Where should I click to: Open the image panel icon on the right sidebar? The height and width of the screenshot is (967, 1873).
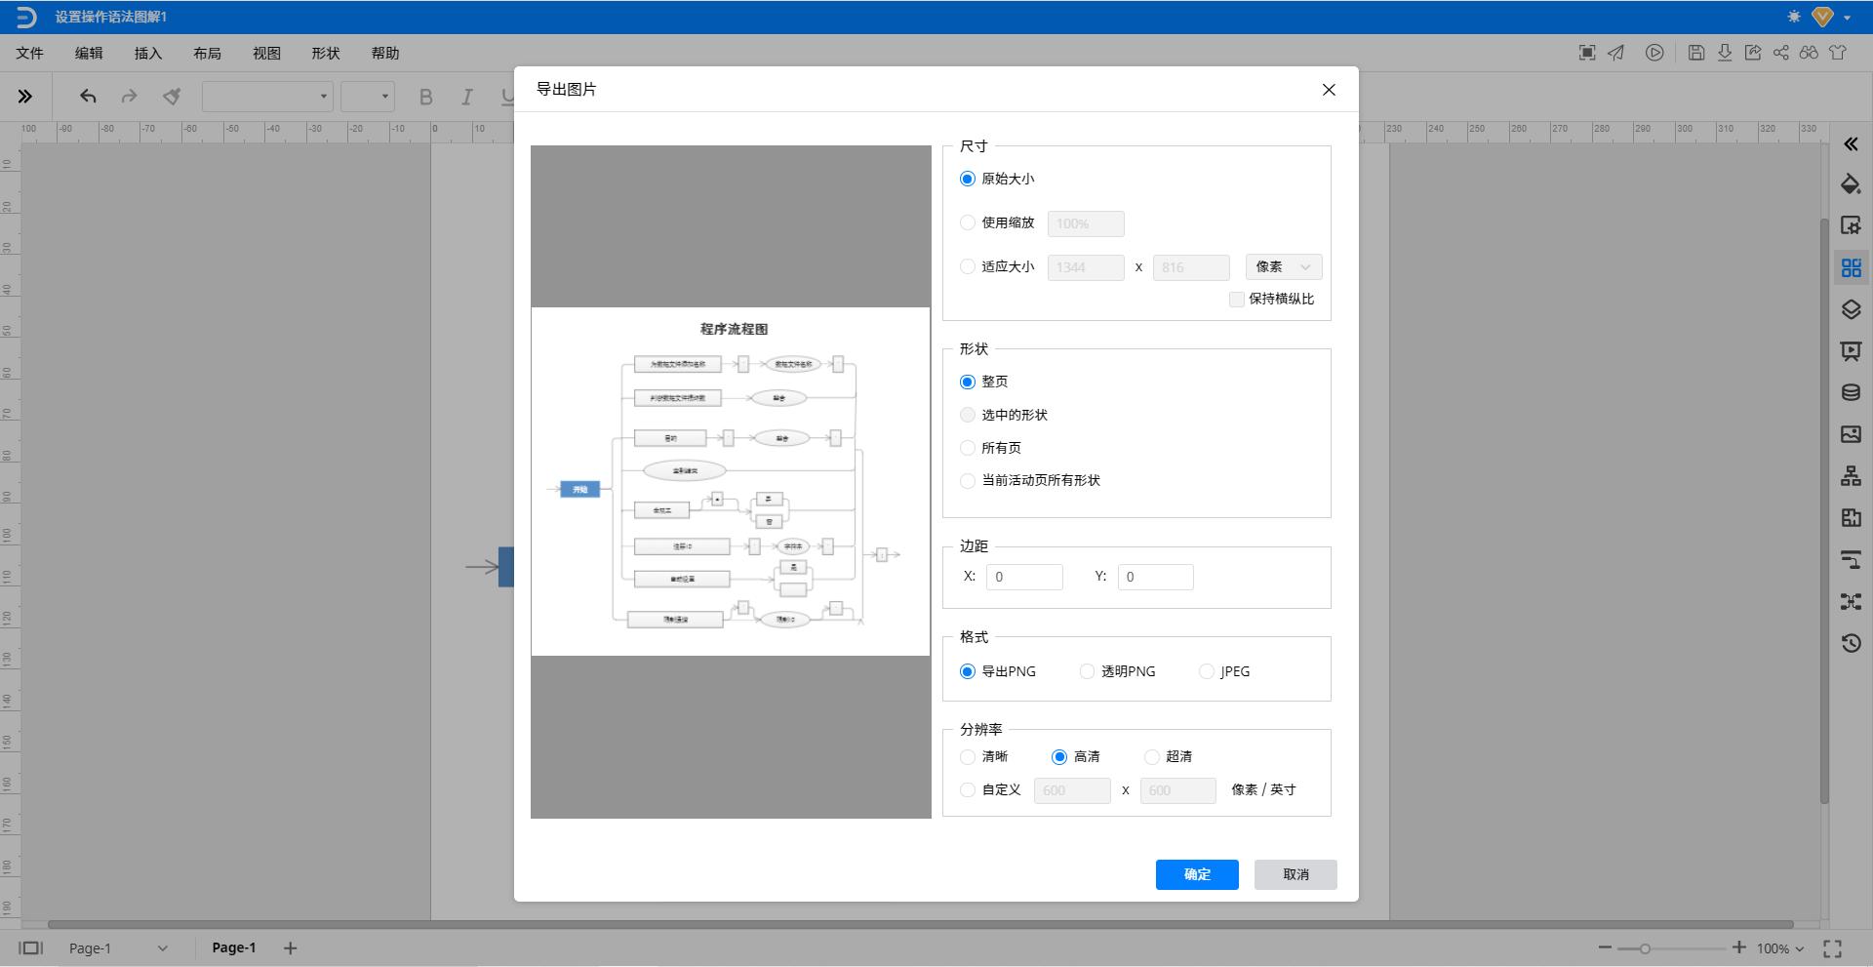[1851, 434]
